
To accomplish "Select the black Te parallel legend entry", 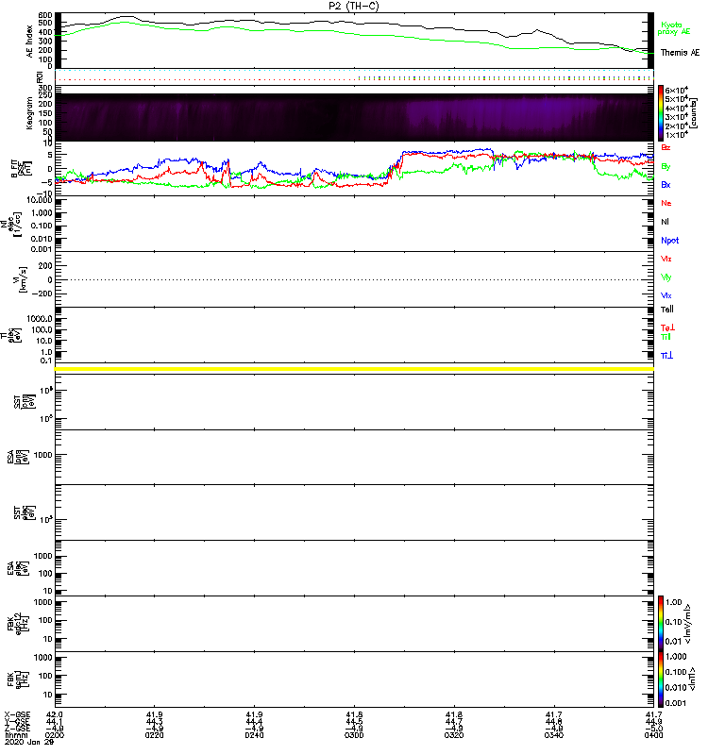I will point(667,310).
